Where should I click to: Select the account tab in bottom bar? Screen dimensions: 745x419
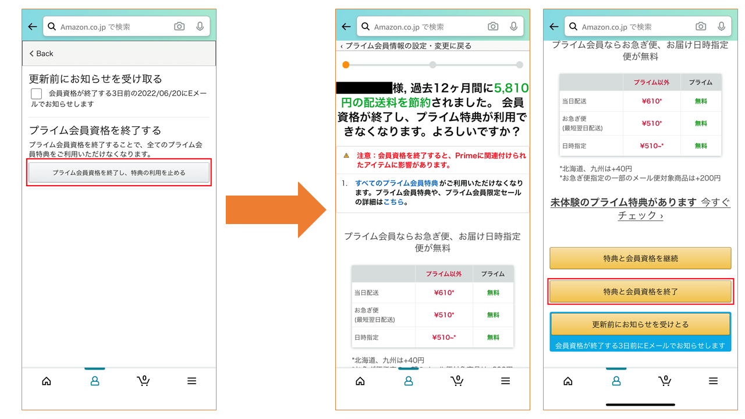tap(94, 381)
